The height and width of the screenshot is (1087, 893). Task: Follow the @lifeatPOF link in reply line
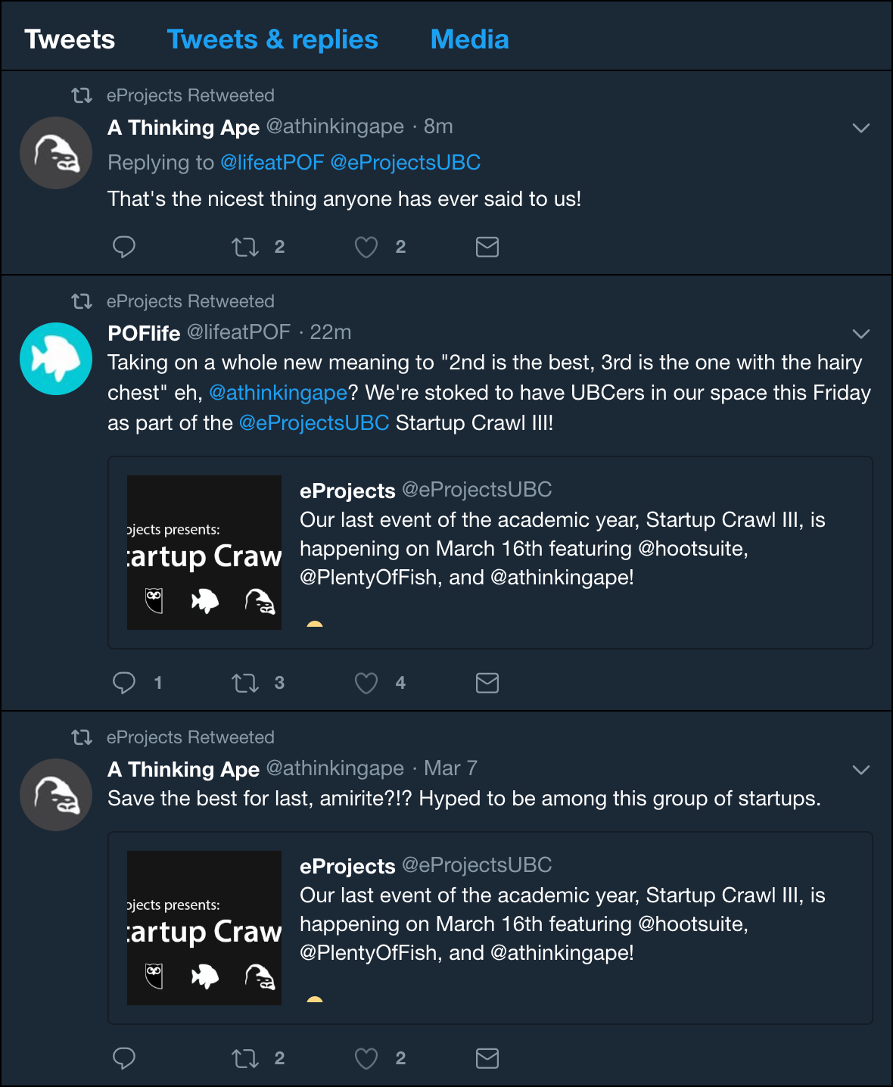[x=272, y=163]
